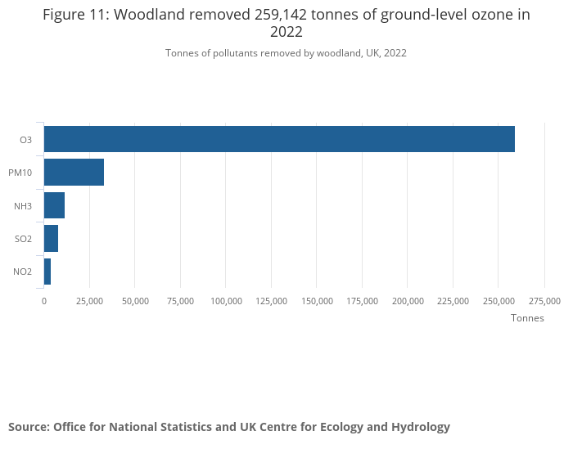Click the PM10 bar
This screenshot has width=573, height=449.
click(x=74, y=172)
